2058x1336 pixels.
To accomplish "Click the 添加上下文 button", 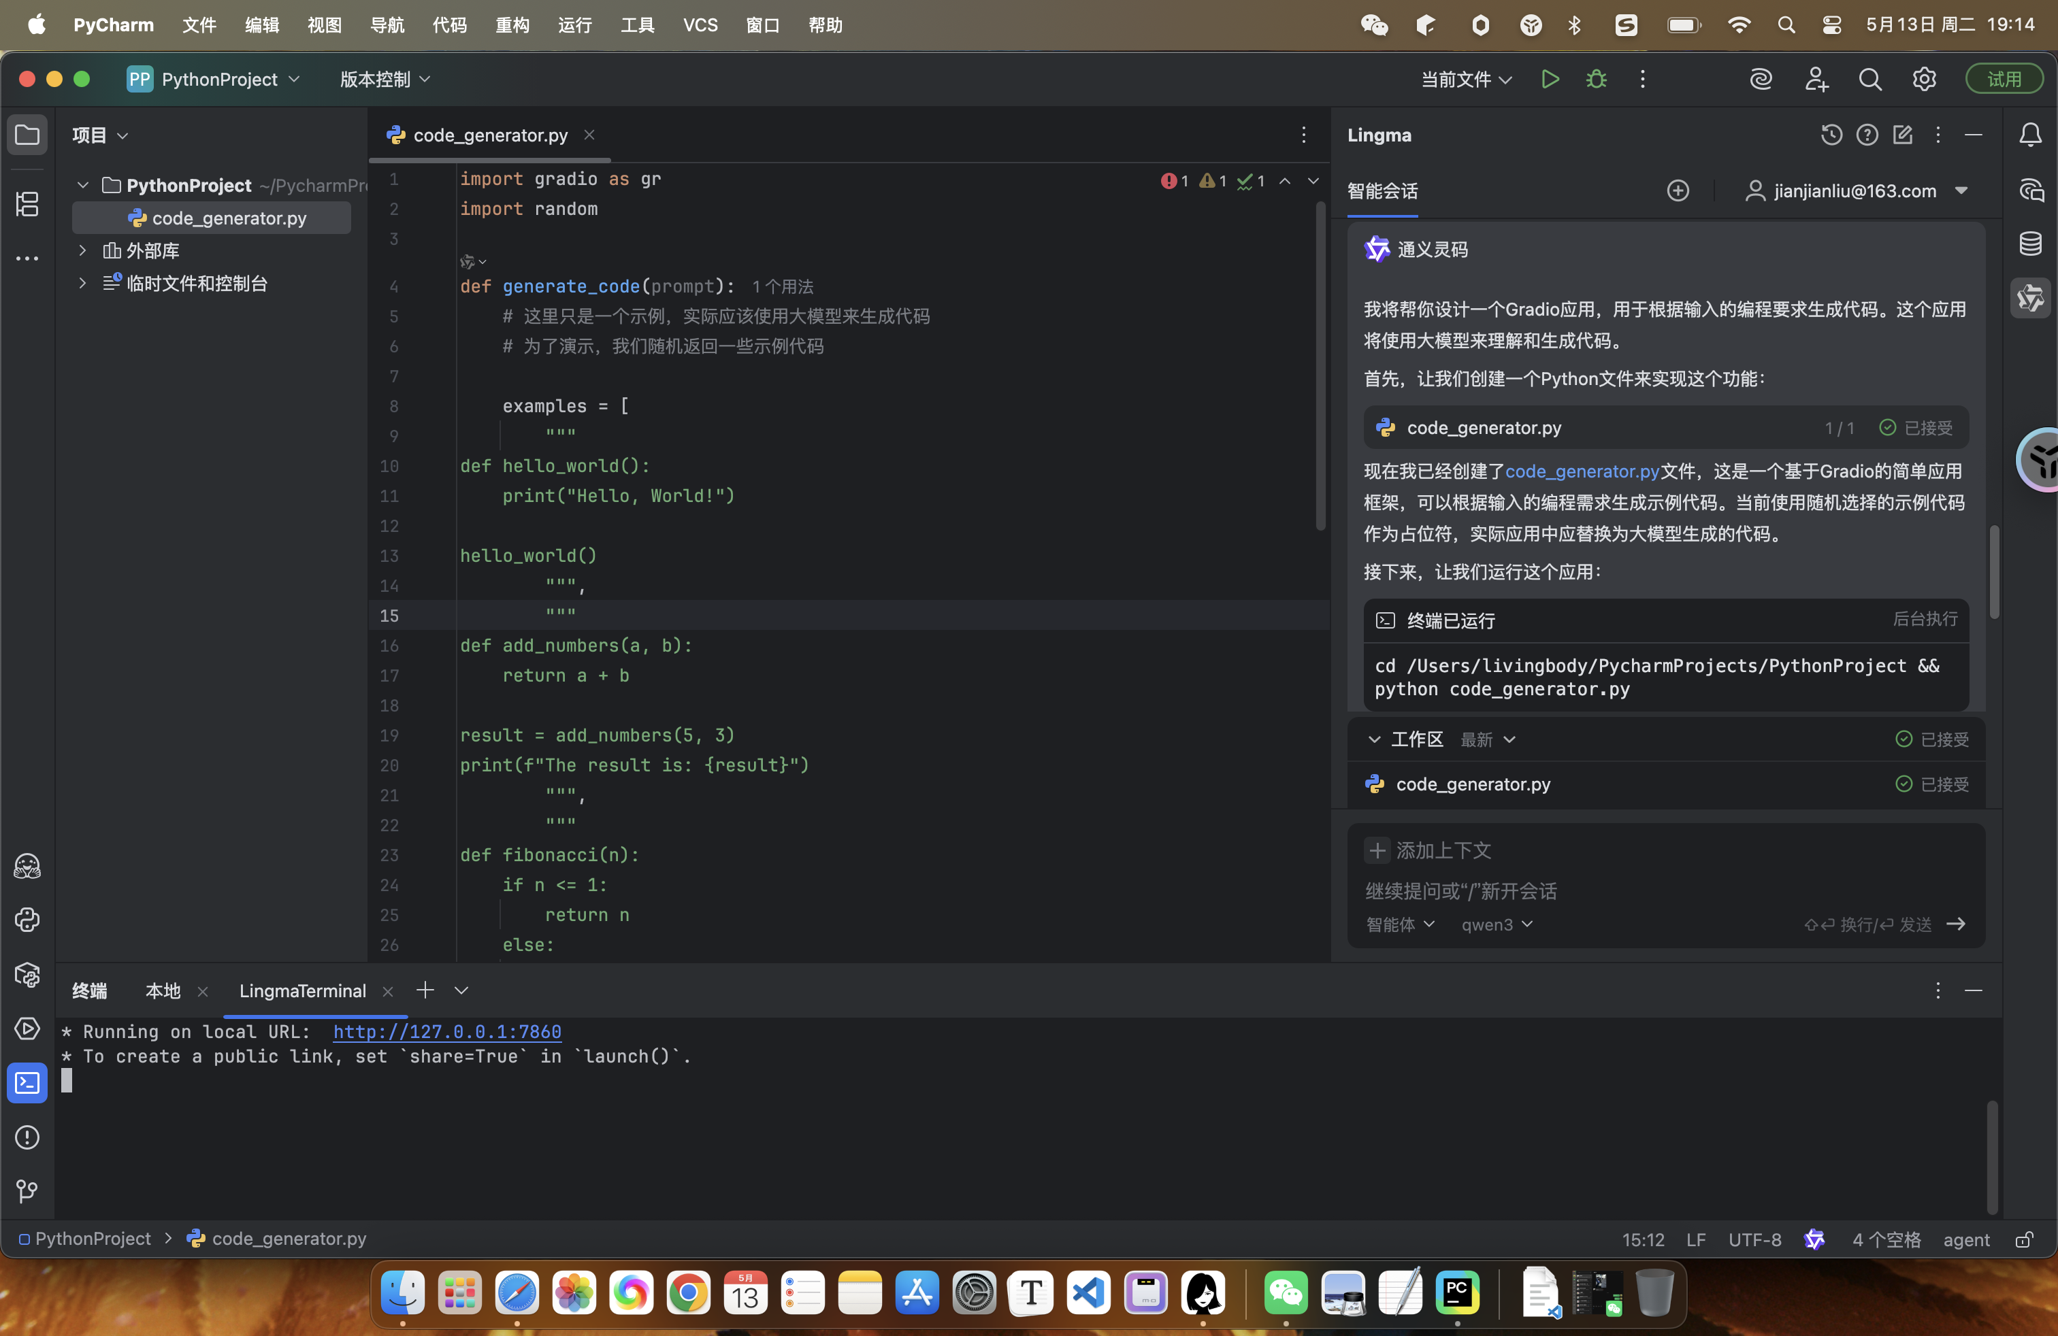I will click(x=1428, y=850).
